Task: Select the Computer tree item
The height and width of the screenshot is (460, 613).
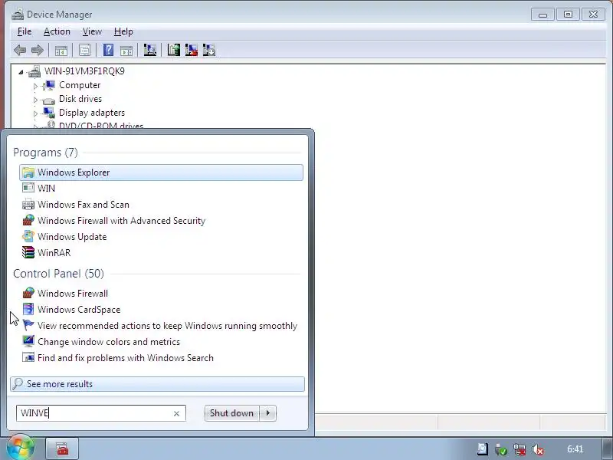Action: (80, 85)
